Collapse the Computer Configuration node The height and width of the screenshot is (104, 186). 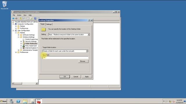coord(13,24)
